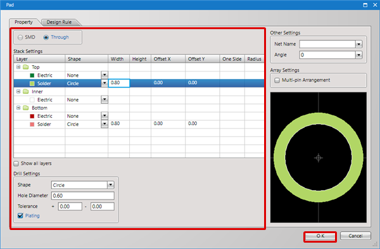
Task: Click the minus Tolerance field
Action: tap(102, 207)
